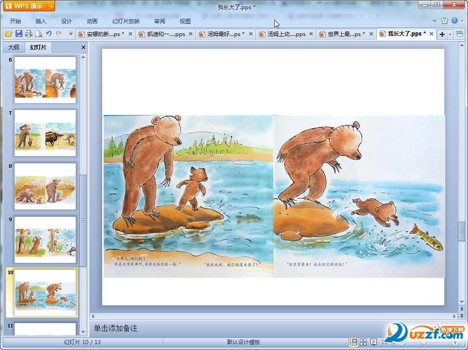Screen dimensions: 468x350
Task: Open the 幻灯片放映 menu
Action: coord(126,21)
